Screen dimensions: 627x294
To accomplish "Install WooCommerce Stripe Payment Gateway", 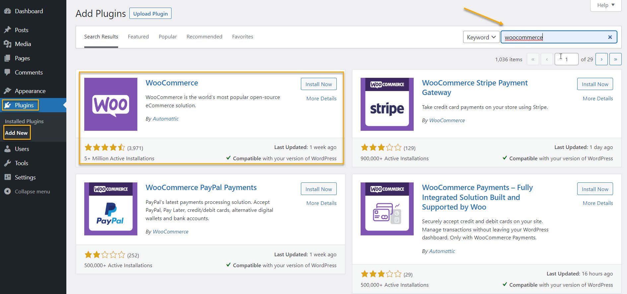I will (x=595, y=84).
